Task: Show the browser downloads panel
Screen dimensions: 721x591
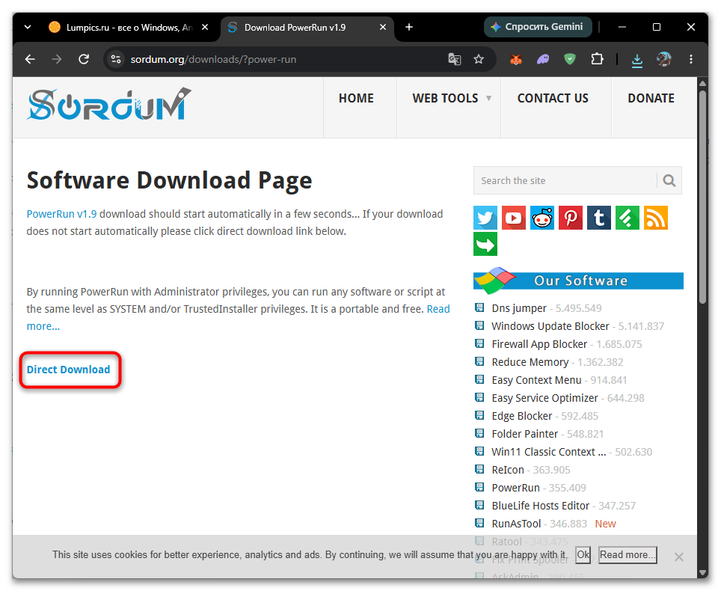Action: 636,60
